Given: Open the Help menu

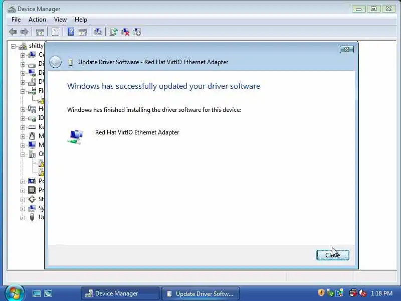Looking at the screenshot, I should (x=81, y=20).
